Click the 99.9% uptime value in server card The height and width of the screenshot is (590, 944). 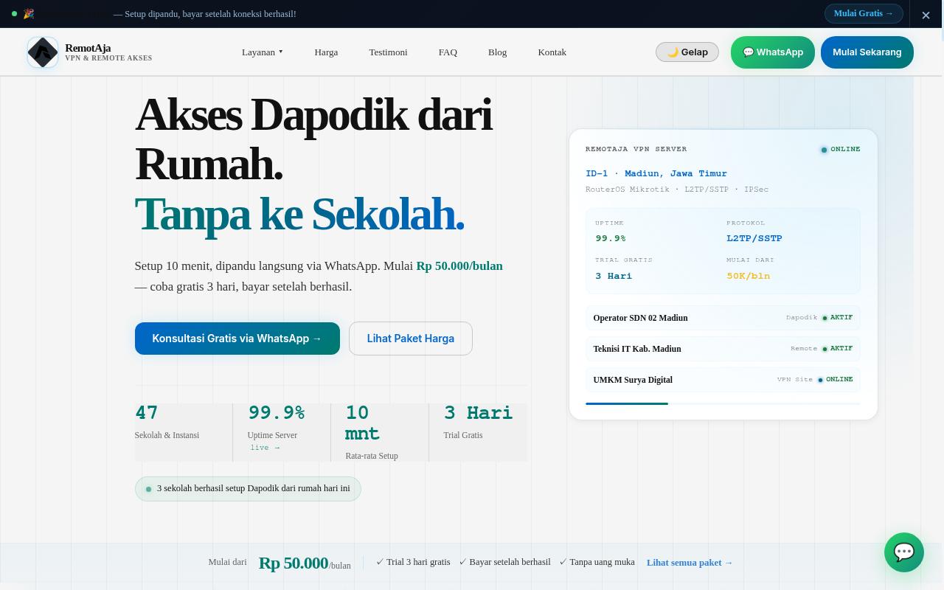(611, 238)
